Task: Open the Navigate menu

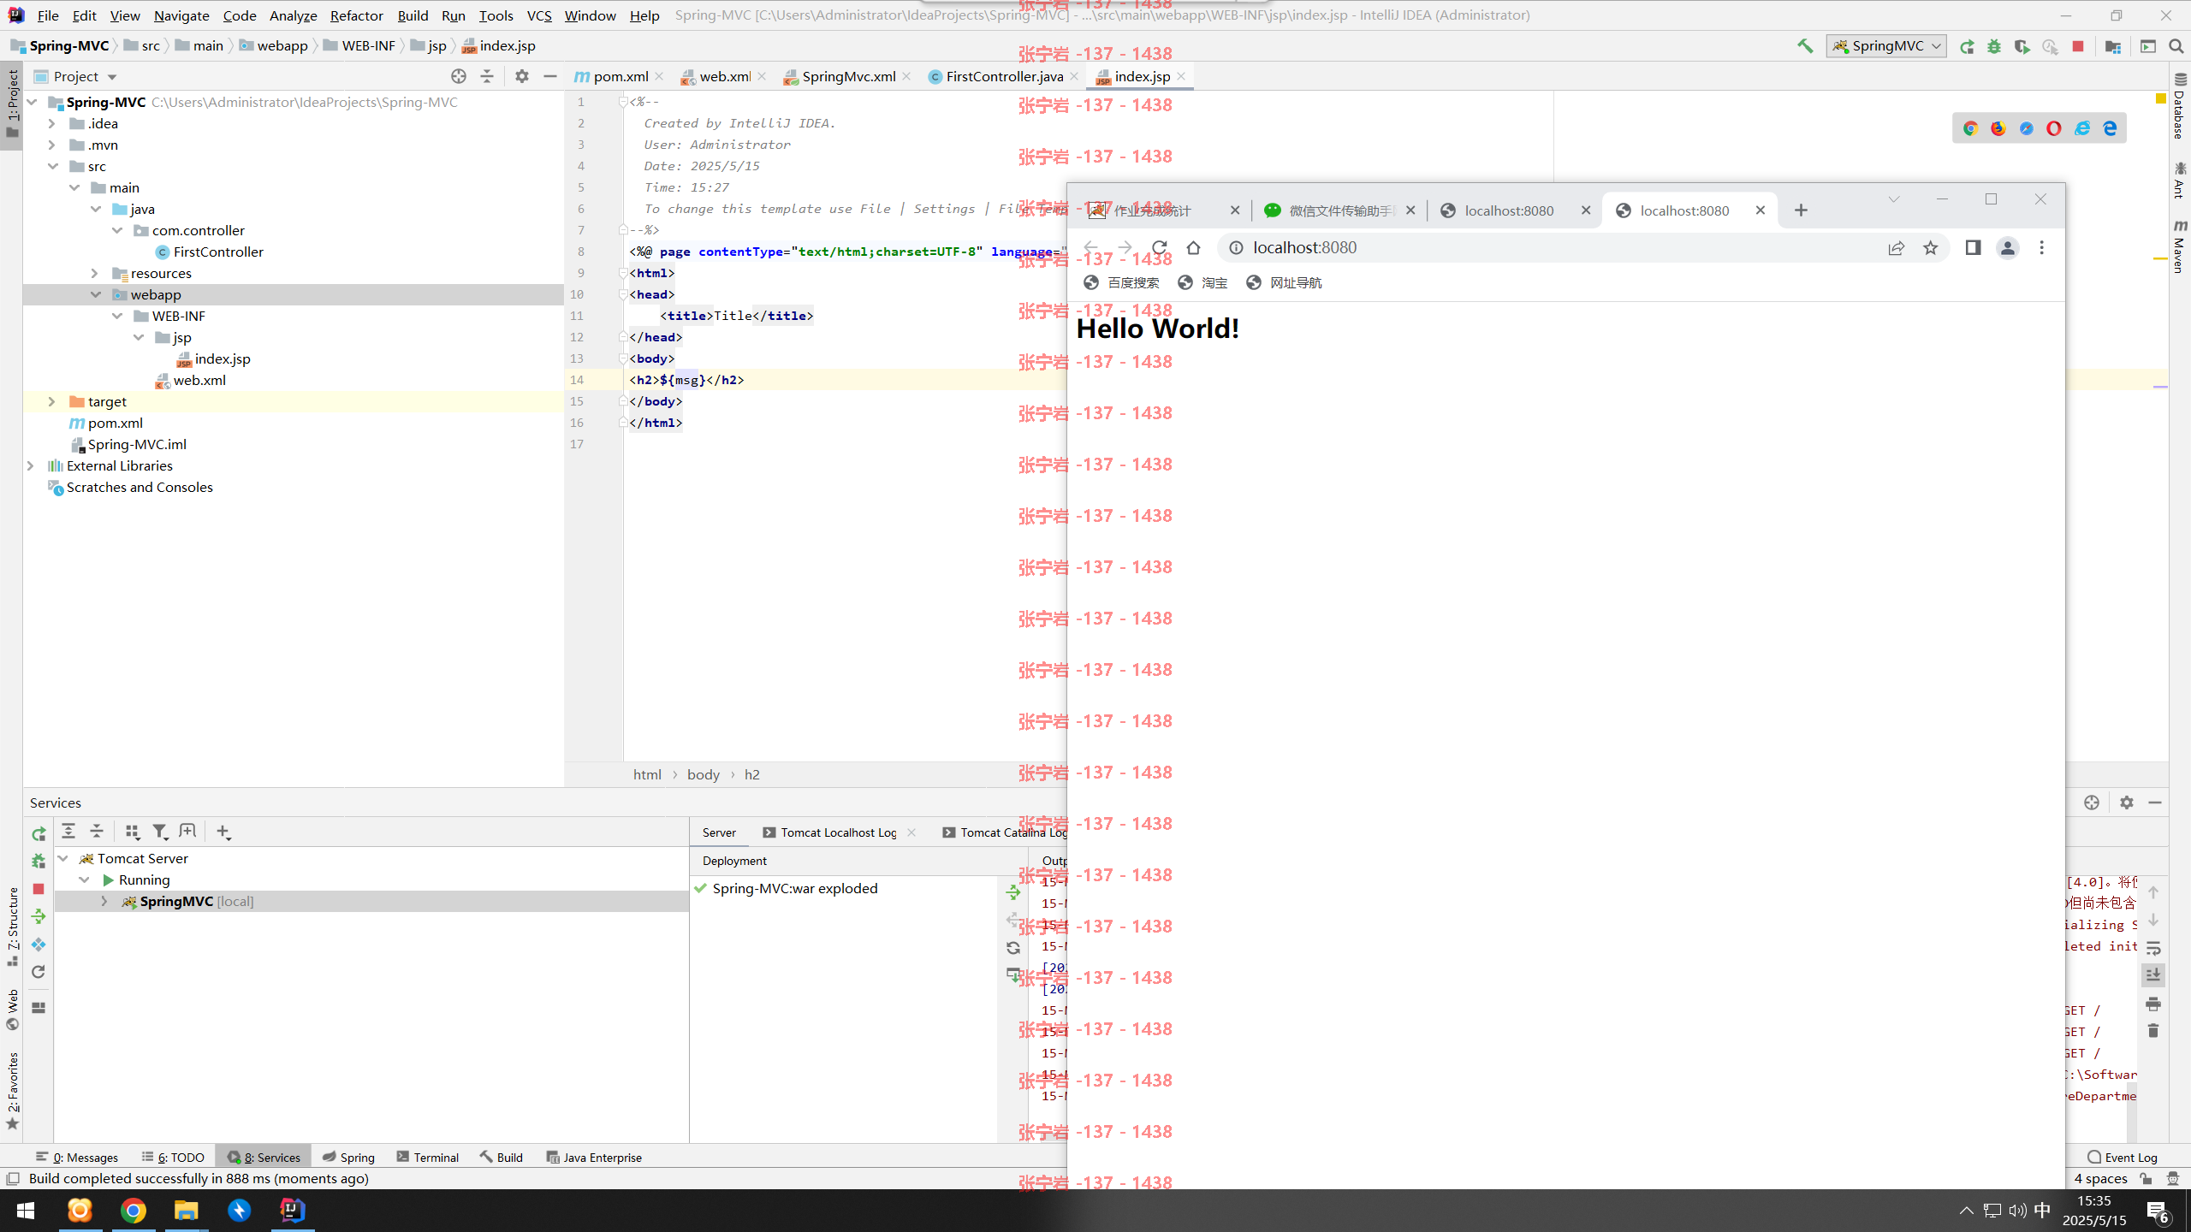Action: pos(181,15)
